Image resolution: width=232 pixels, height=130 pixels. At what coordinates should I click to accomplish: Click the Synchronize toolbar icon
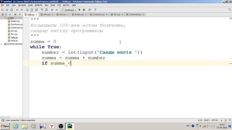tap(11, 10)
